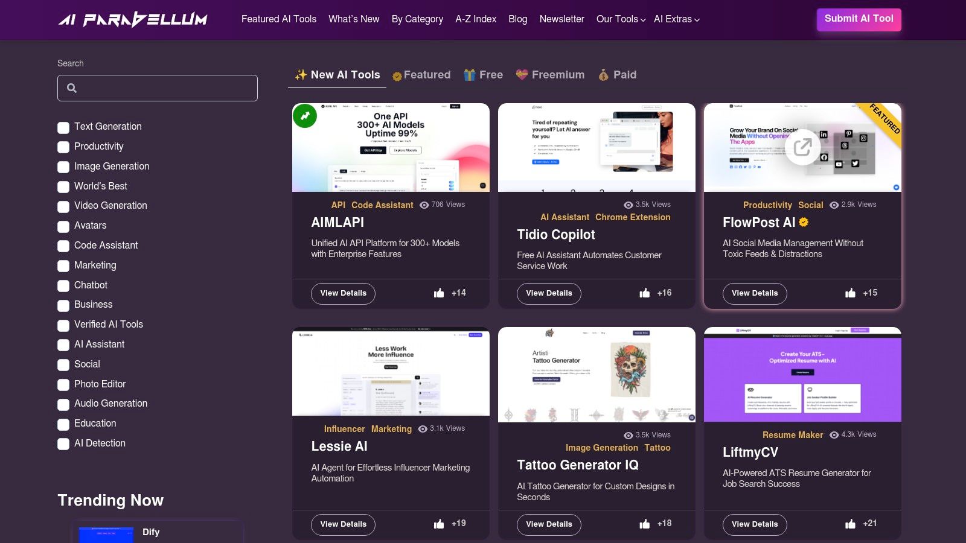The image size is (966, 543).
Task: Click the views eye icon on LiftmyCV card
Action: (x=834, y=435)
